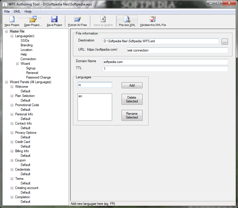Viewport: 238px width, 208px height.
Task: Select Default under Coupon
Action: tap(25, 165)
